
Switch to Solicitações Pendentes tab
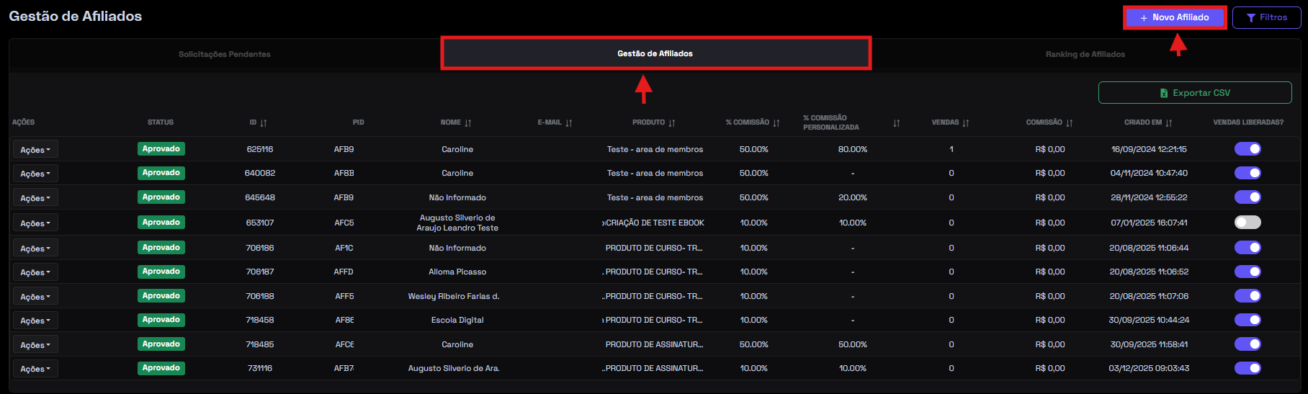[x=225, y=54]
